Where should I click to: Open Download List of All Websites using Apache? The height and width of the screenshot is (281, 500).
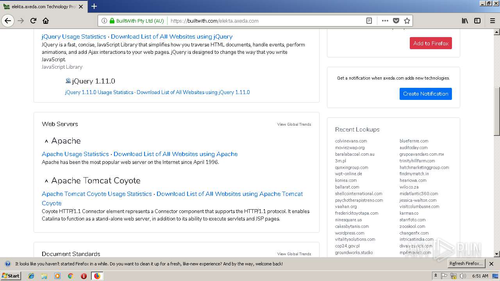coord(176,154)
